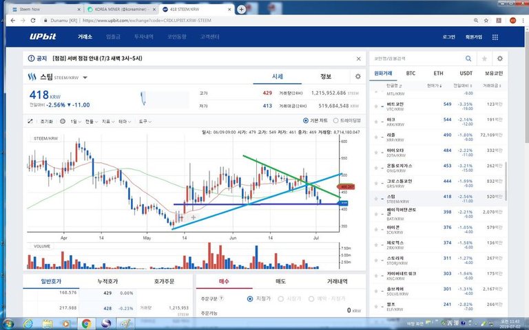
Task: Select the 베이직어텐션토큰 BAT/KRW row
Action: [437, 214]
